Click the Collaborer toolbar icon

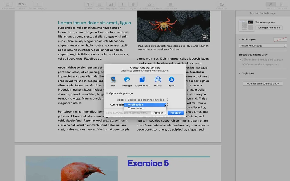pos(221,4)
